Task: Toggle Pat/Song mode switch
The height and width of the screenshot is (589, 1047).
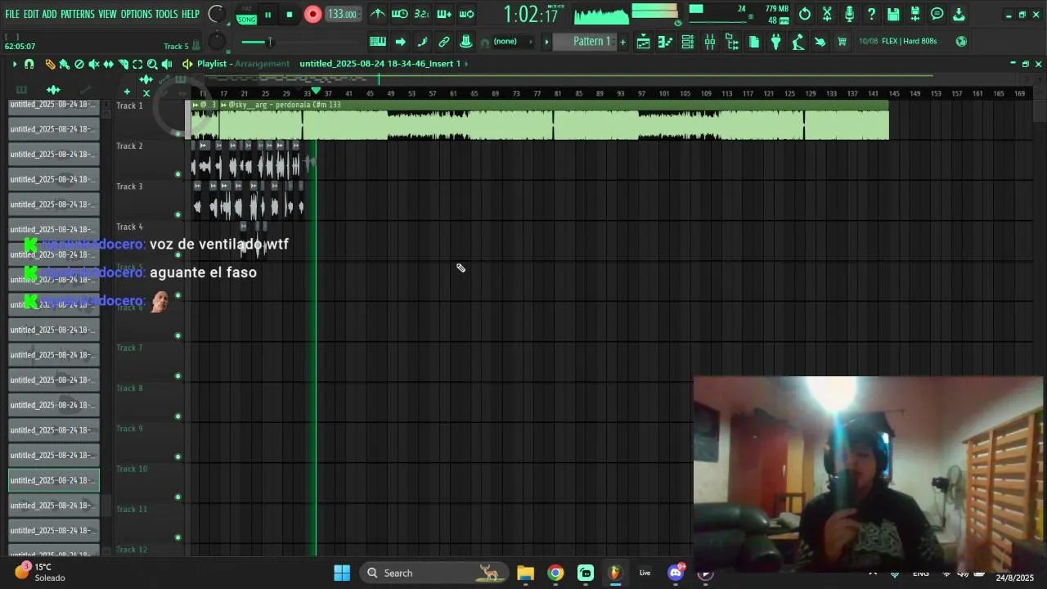Action: 246,15
